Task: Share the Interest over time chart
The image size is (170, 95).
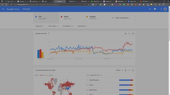Action: (x=133, y=34)
